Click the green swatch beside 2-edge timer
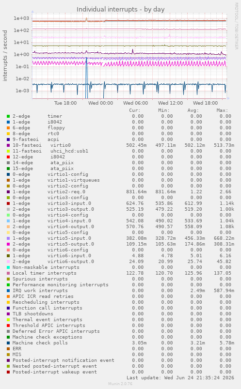This screenshot has width=241, height=389. 8,116
